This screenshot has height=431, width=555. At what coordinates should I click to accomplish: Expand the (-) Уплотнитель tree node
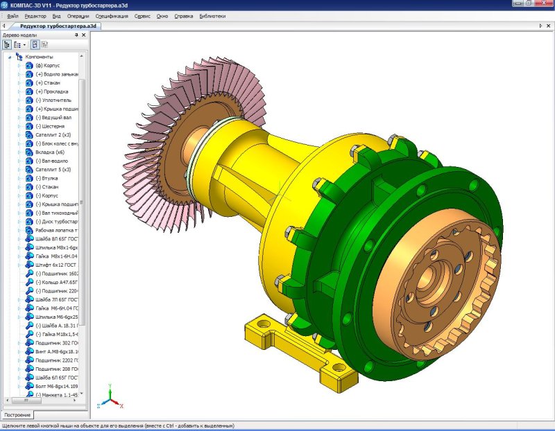point(19,100)
